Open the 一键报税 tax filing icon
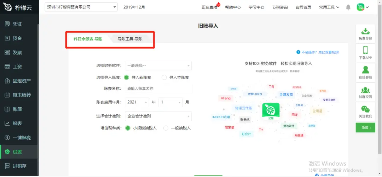Viewport: 382px width, 177px height. (x=7, y=138)
